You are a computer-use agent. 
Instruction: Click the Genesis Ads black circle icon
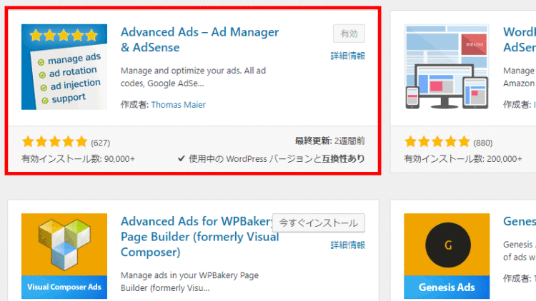[x=447, y=246]
